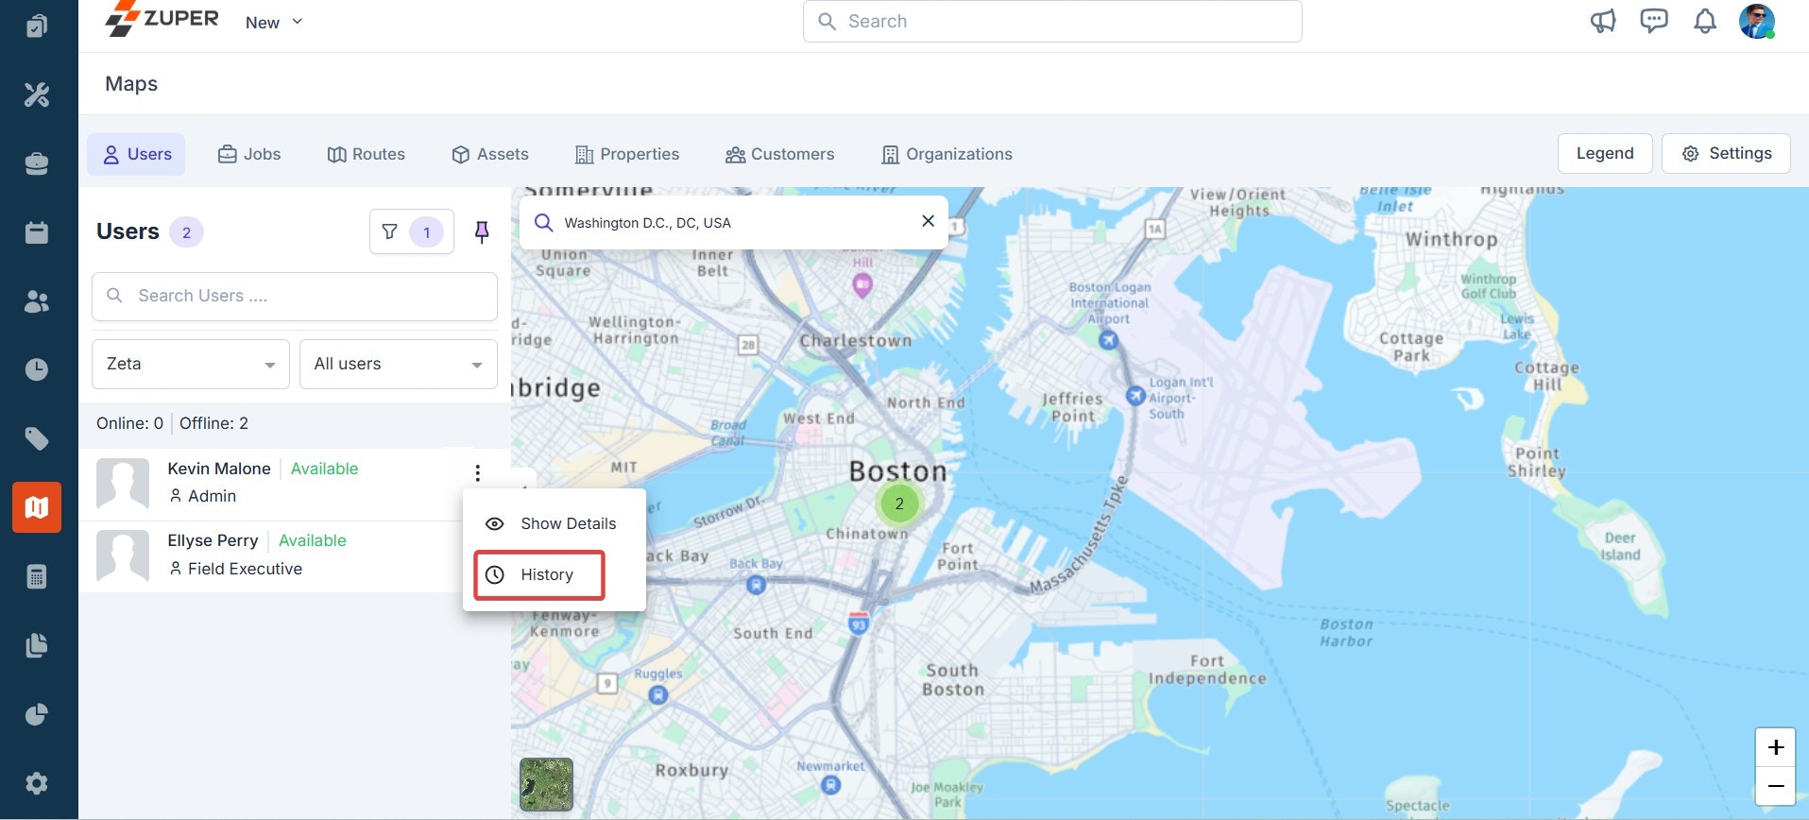Click the Logan Int'l Airport-South marker
The height and width of the screenshot is (820, 1809).
pyautogui.click(x=1135, y=396)
